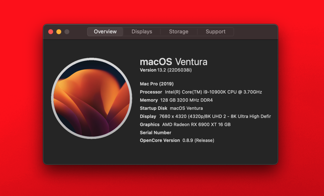Viewport: 324px width, 196px height.
Task: Click the Graphics label
Action: [150, 125]
